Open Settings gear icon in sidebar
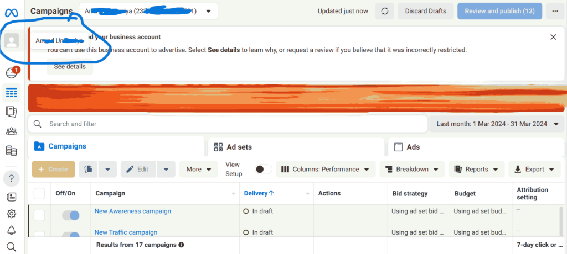This screenshot has height=254, width=567. (11, 214)
